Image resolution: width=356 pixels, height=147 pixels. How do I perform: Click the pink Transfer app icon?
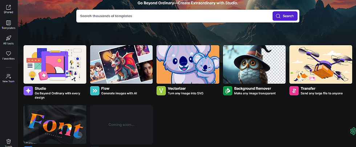pyautogui.click(x=294, y=91)
